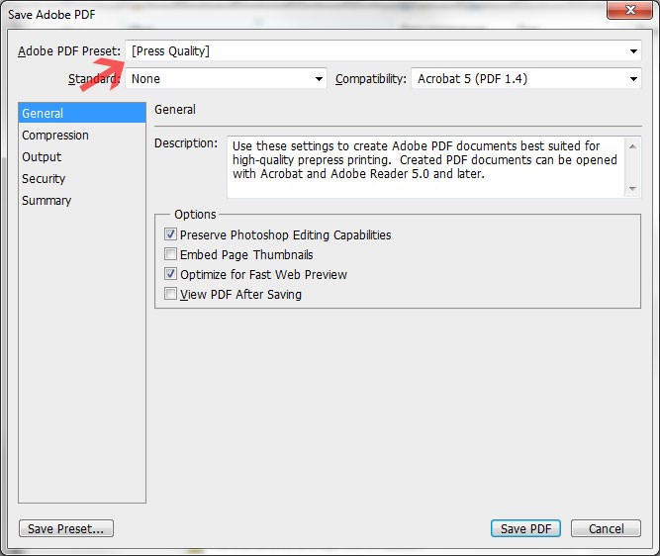
Task: Click the description scrollbar up arrow
Action: 632,146
